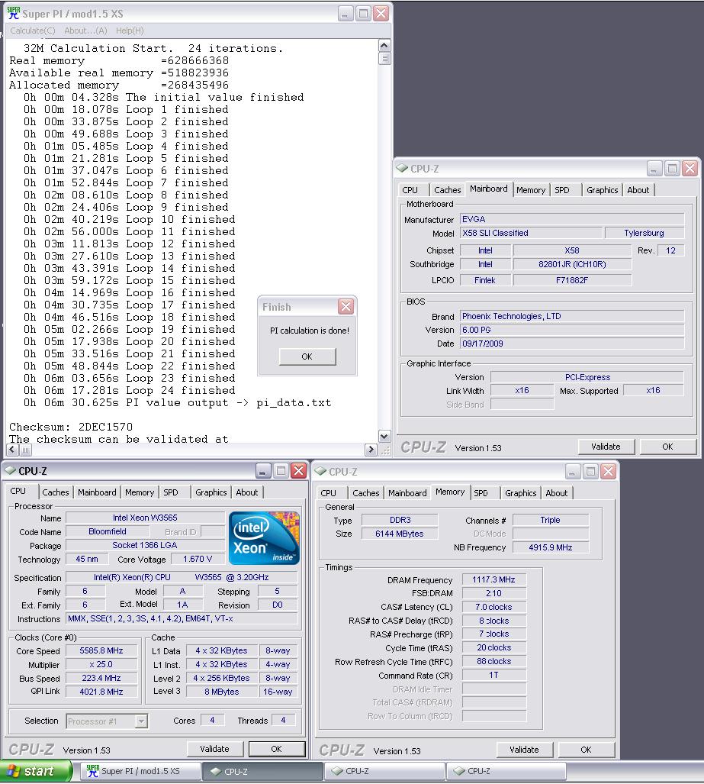Open Help menu in Super PI

(x=130, y=31)
